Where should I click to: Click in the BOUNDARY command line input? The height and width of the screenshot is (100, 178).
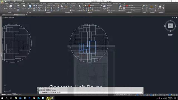tap(91, 92)
